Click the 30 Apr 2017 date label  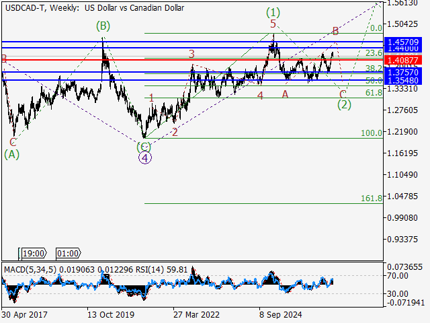pos(24,314)
